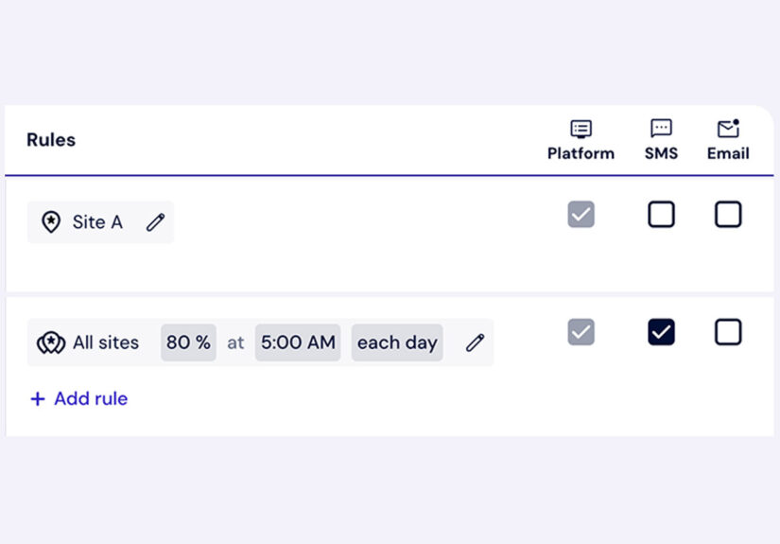Click the SMS speech bubble icon

pyautogui.click(x=661, y=129)
